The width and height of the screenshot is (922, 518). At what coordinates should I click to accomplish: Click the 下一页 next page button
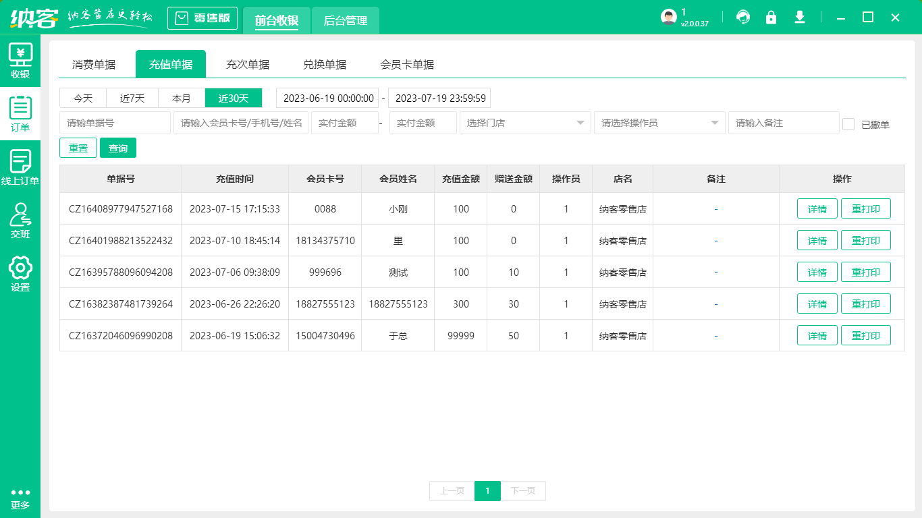[523, 491]
